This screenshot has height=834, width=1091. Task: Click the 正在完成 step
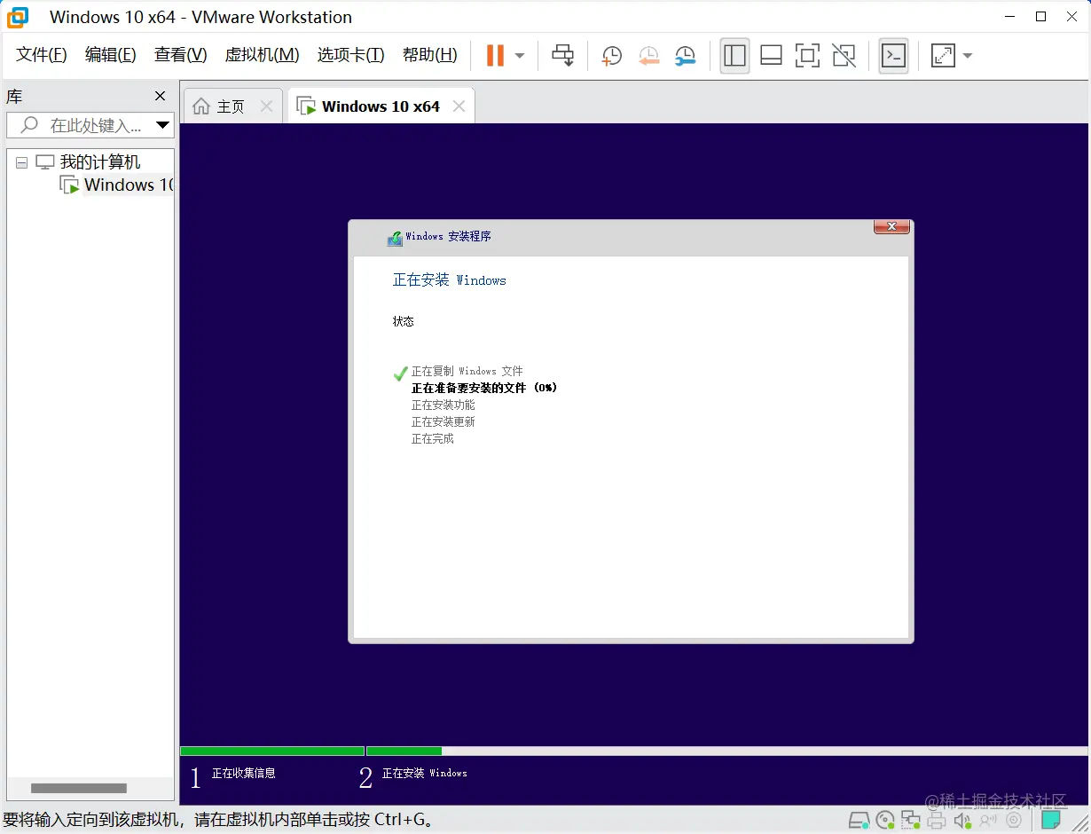[432, 438]
